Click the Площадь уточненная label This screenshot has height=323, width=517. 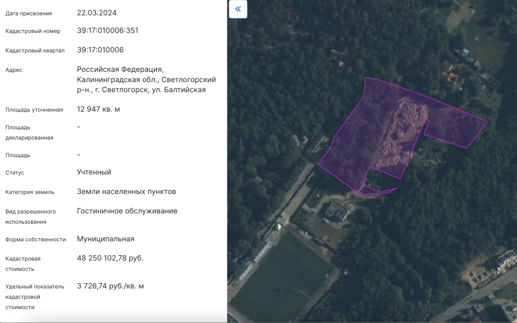tap(34, 110)
